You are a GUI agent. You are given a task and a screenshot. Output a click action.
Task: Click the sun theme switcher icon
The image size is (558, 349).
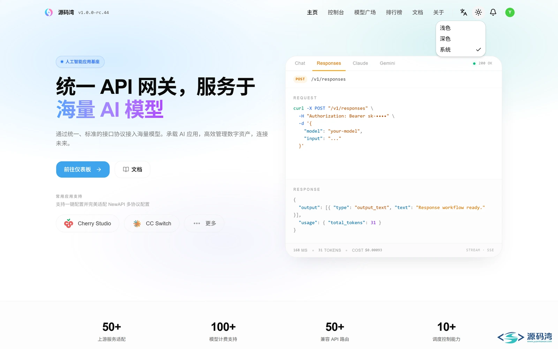tap(478, 13)
